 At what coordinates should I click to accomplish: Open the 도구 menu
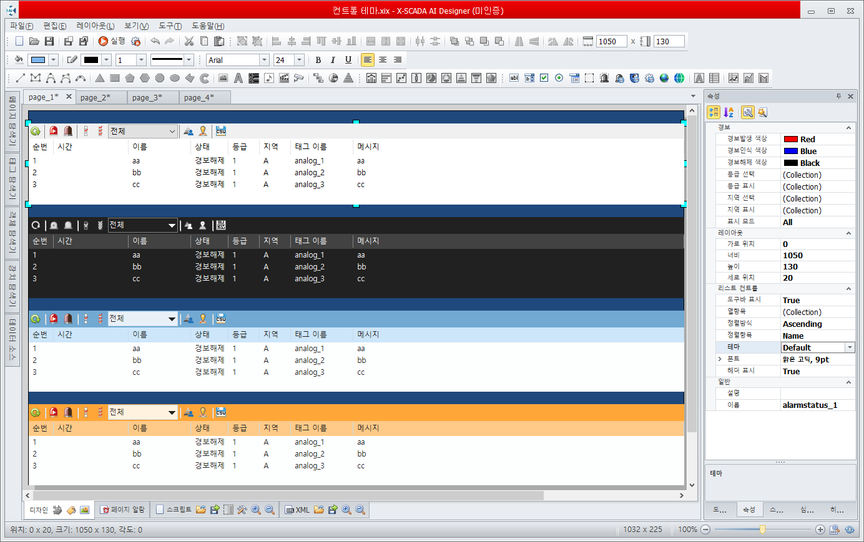[170, 26]
